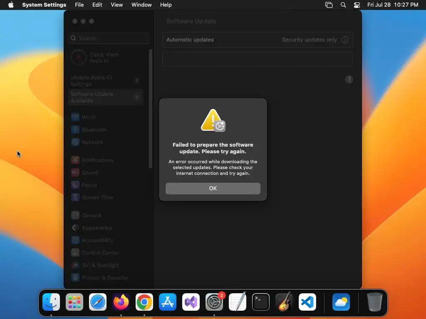Click the help question mark button
Screen dimensions: 426x319
pos(349,79)
